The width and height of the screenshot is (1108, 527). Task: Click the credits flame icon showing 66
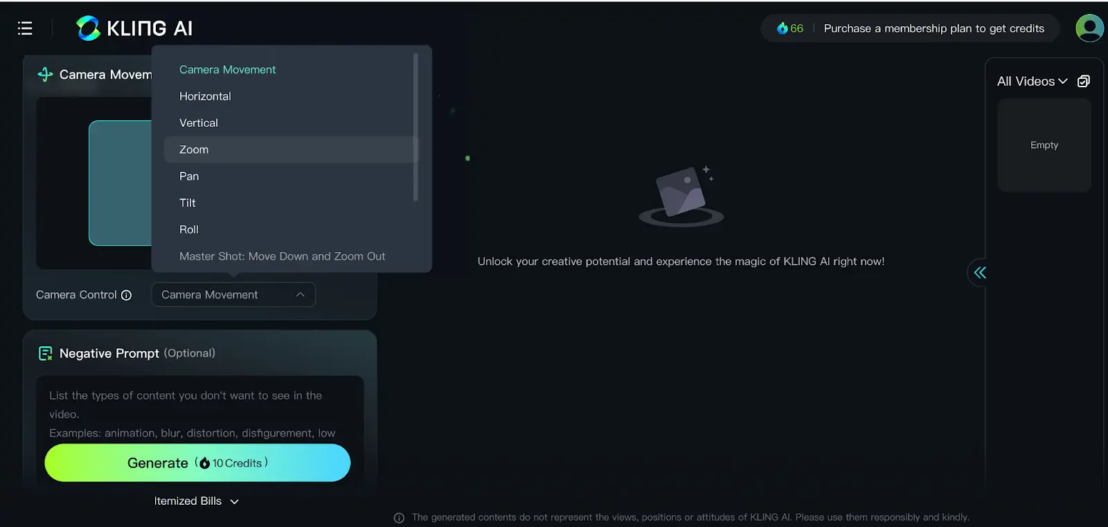pos(783,28)
